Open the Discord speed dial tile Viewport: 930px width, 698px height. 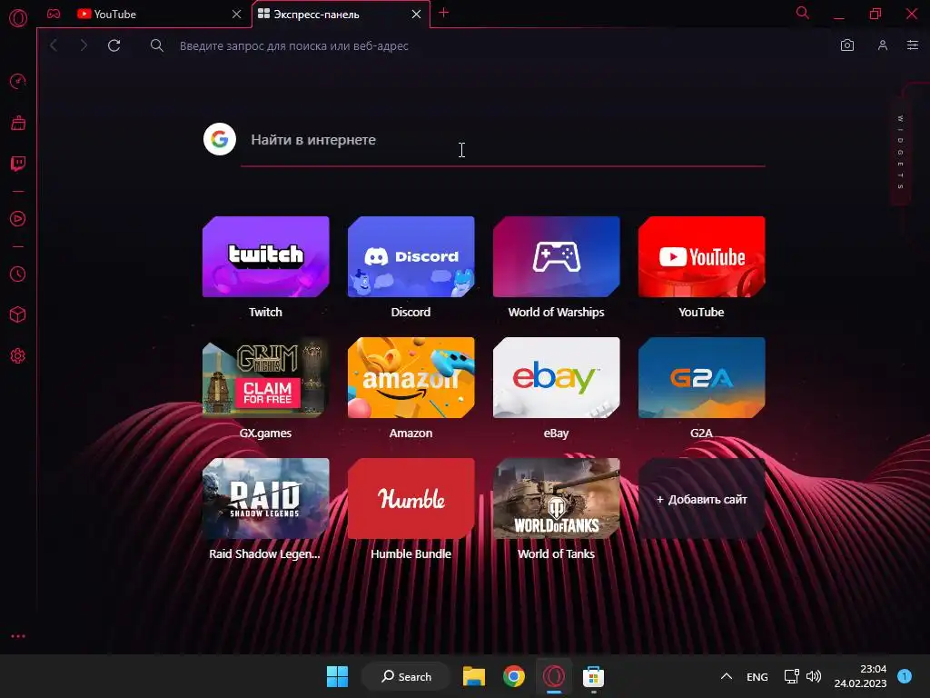(411, 257)
